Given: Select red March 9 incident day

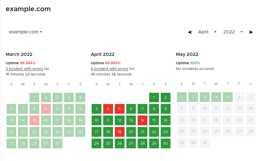Looking at the screenshot, I should 46,109.
